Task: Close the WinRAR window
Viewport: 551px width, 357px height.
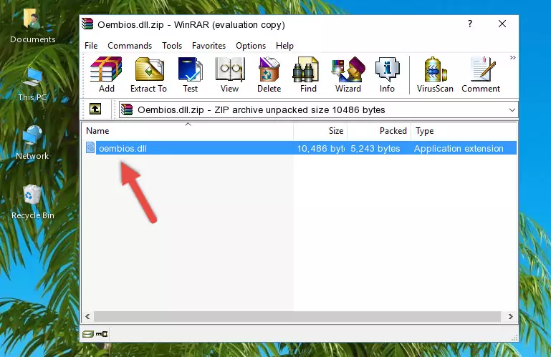Action: click(x=502, y=24)
